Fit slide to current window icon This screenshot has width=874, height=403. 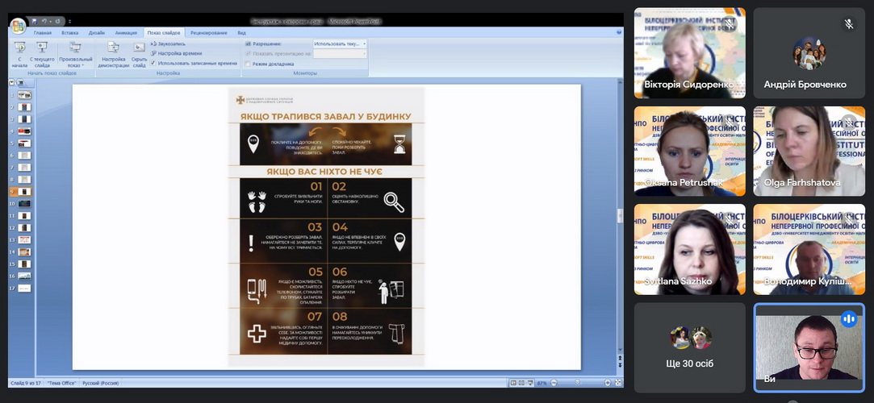coord(617,383)
